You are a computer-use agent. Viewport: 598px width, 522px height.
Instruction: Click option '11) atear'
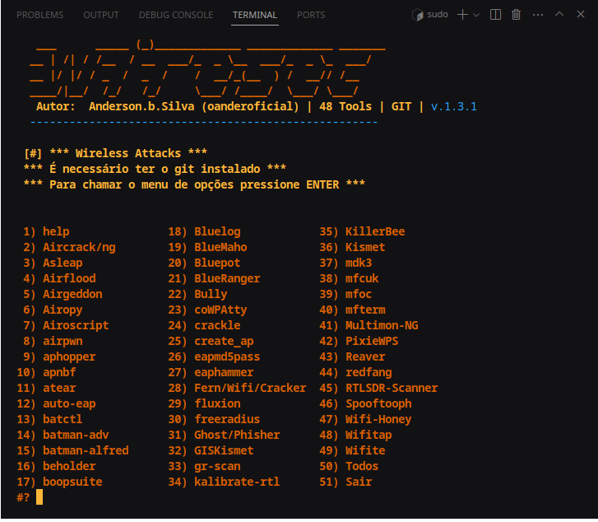click(46, 388)
